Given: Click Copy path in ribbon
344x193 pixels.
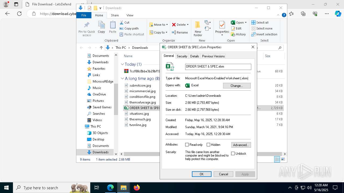Looking at the screenshot, I should click(129, 28).
